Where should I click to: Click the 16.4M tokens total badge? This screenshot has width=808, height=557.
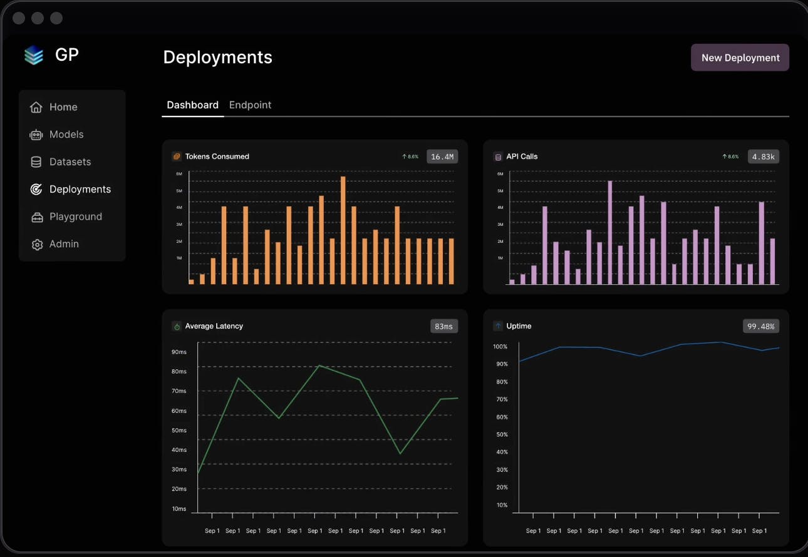point(442,156)
